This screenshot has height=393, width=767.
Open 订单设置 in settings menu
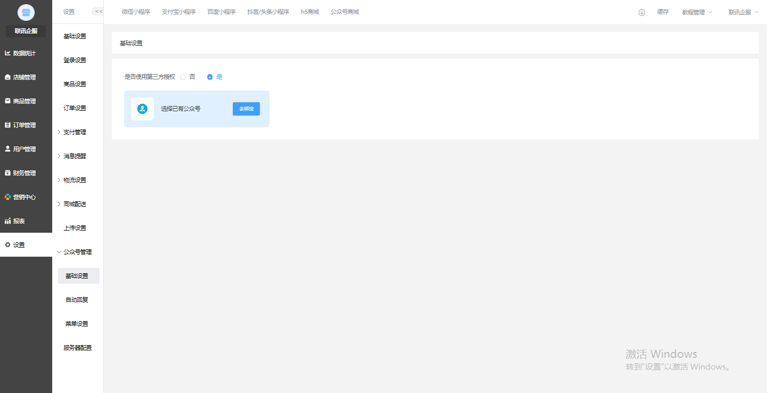click(x=75, y=108)
